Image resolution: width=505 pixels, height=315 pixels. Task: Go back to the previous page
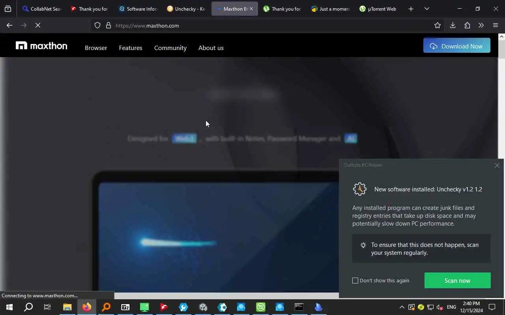pos(9,25)
